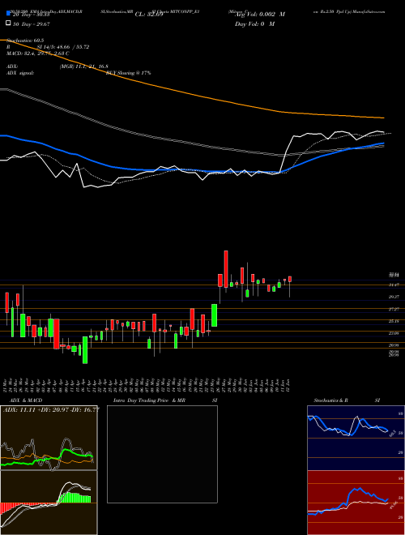Click the 'CL: 32.69' closing price value
Image resolution: width=405 pixels, height=535 pixels.
point(149,15)
